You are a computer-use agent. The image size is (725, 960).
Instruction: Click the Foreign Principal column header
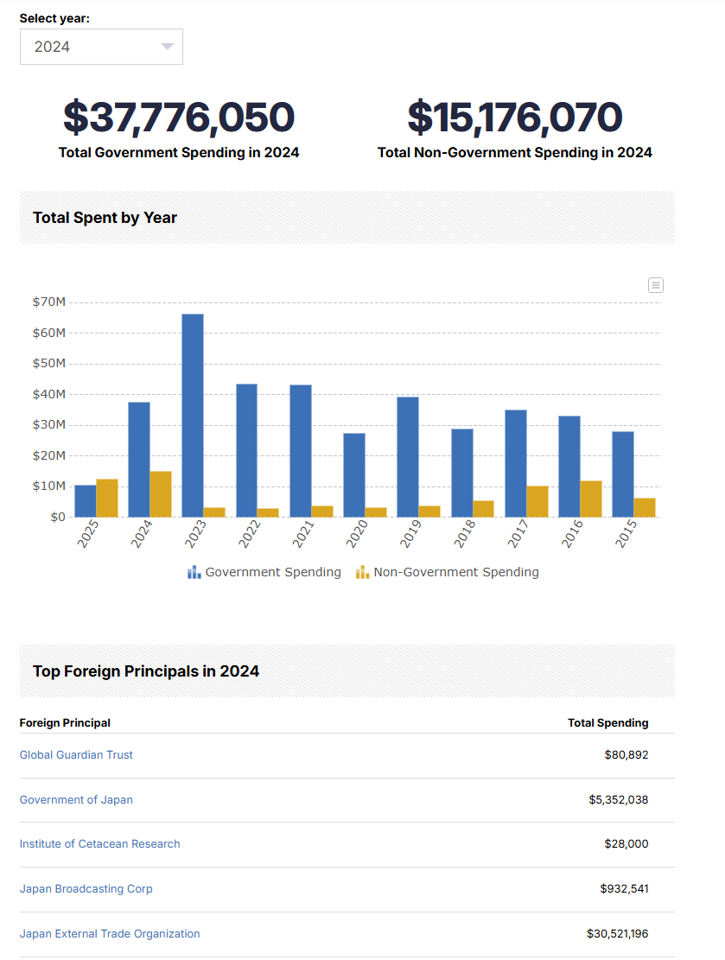[65, 723]
